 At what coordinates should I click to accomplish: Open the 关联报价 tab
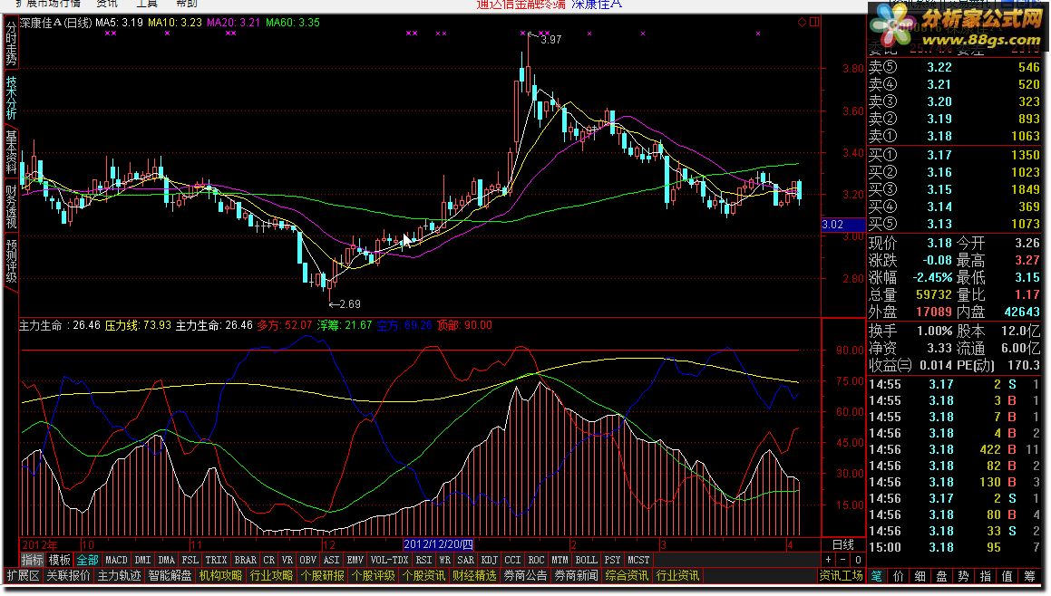coord(68,576)
